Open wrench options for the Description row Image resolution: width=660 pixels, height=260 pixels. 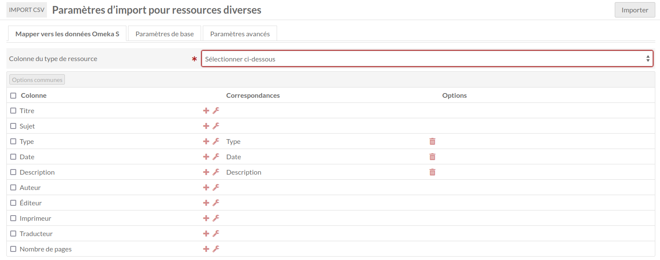[x=216, y=172]
